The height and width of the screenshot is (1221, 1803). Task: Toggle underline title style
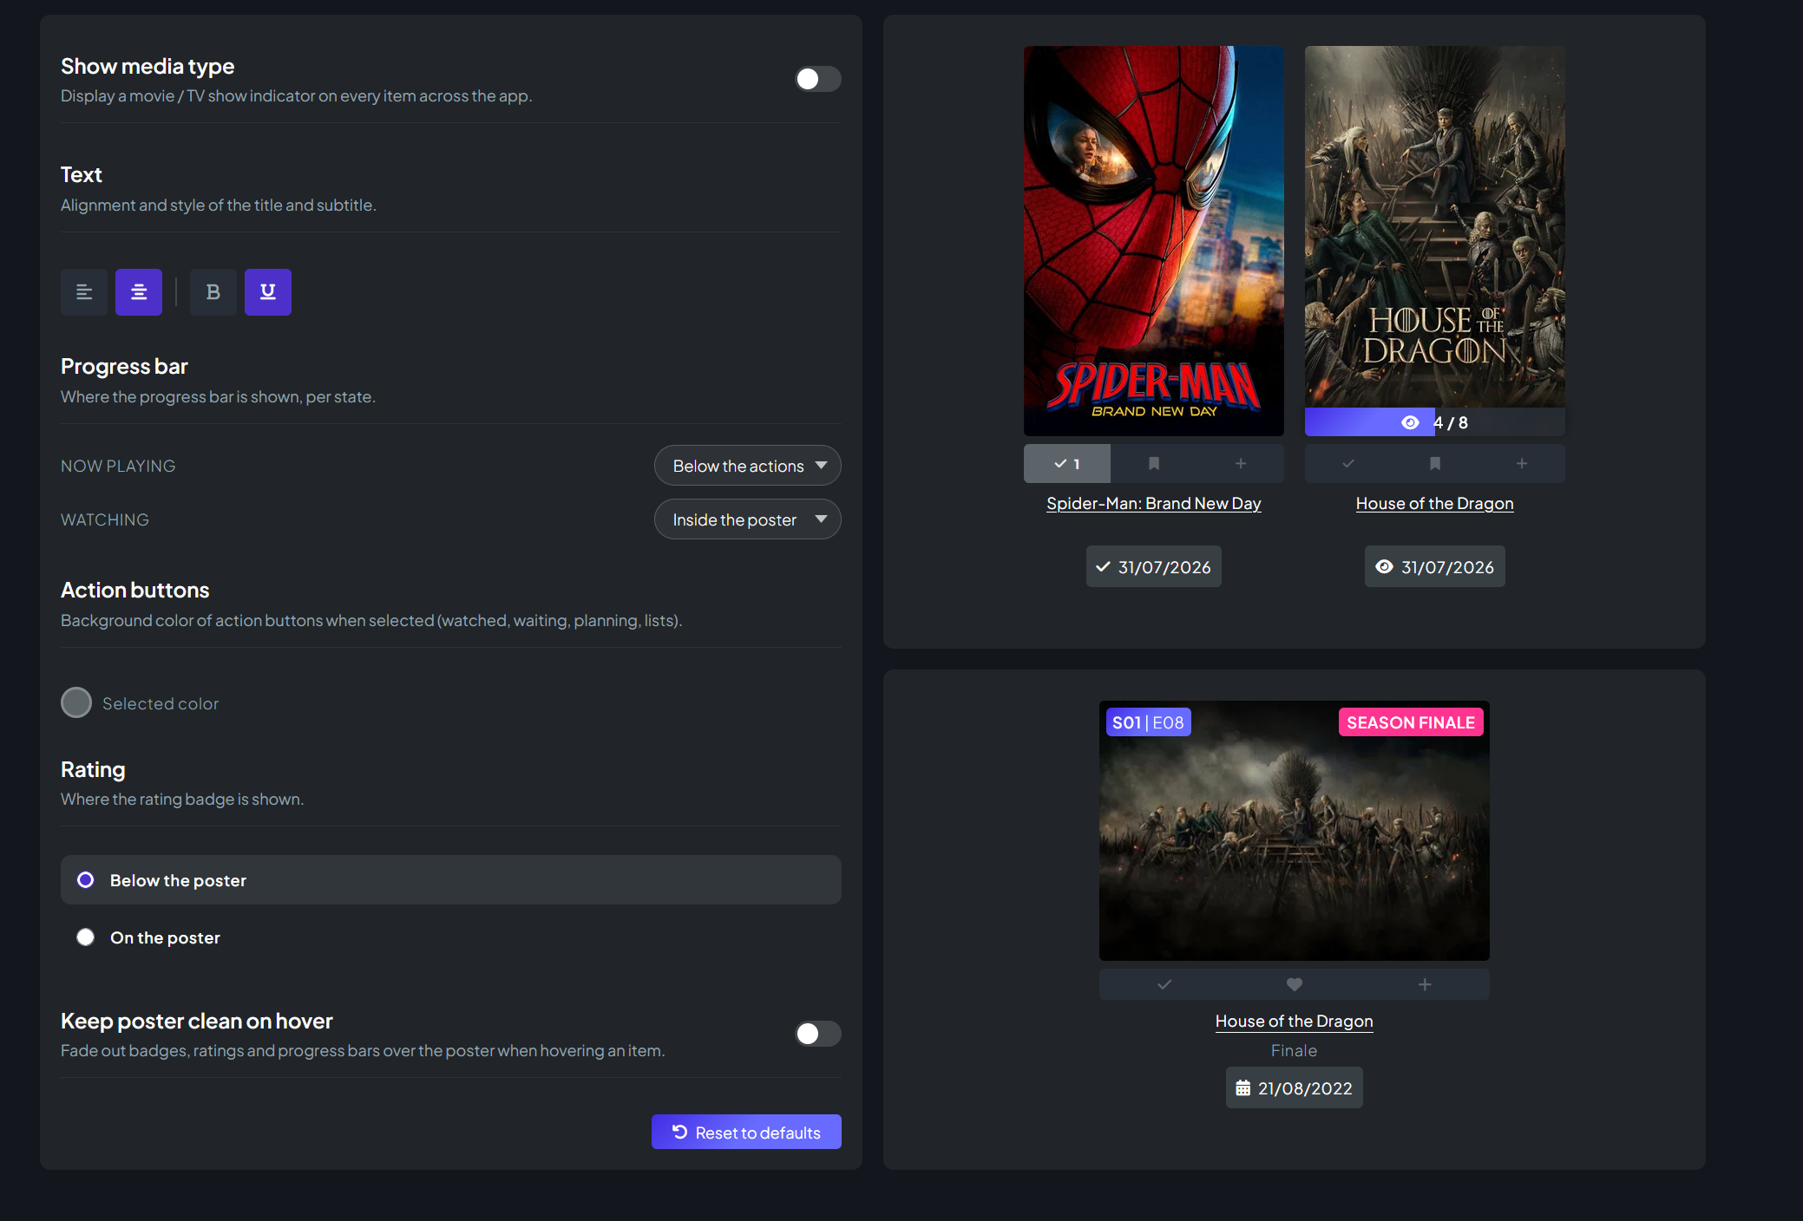click(x=268, y=292)
